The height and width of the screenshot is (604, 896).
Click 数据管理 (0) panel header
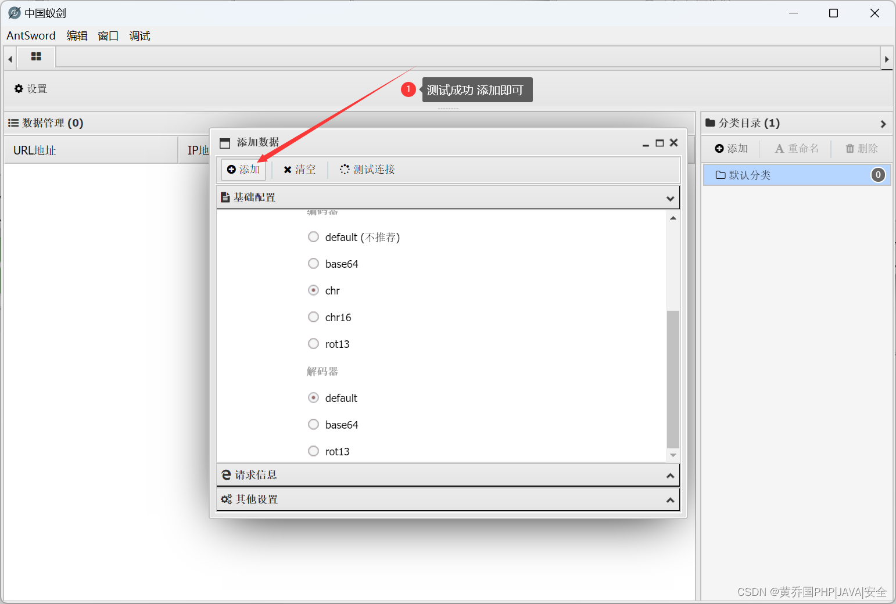click(x=349, y=123)
